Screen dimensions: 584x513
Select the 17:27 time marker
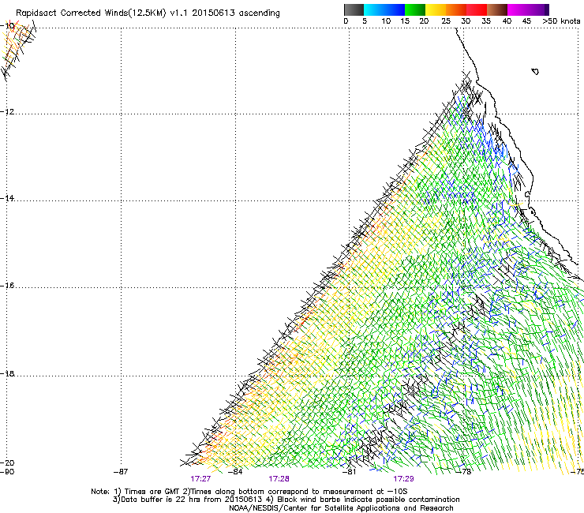200,479
